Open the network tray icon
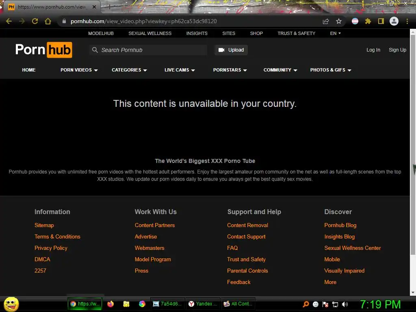The image size is (416, 312). 335,304
